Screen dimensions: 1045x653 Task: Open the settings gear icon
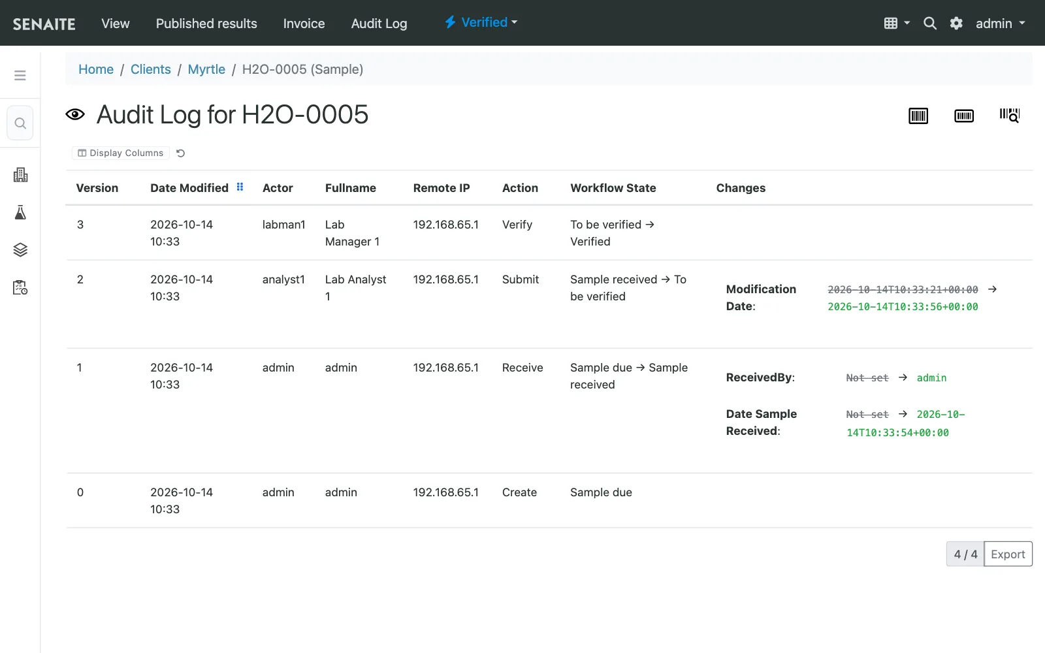(956, 24)
